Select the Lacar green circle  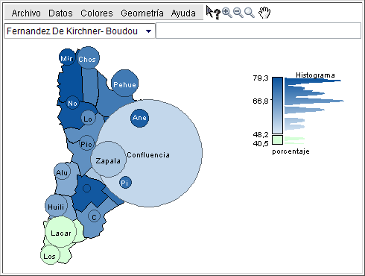click(61, 232)
